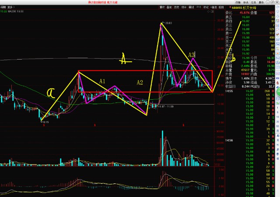280x197 pixels.
Task: Click +自选 add to watchlist
Action: [213, 7]
